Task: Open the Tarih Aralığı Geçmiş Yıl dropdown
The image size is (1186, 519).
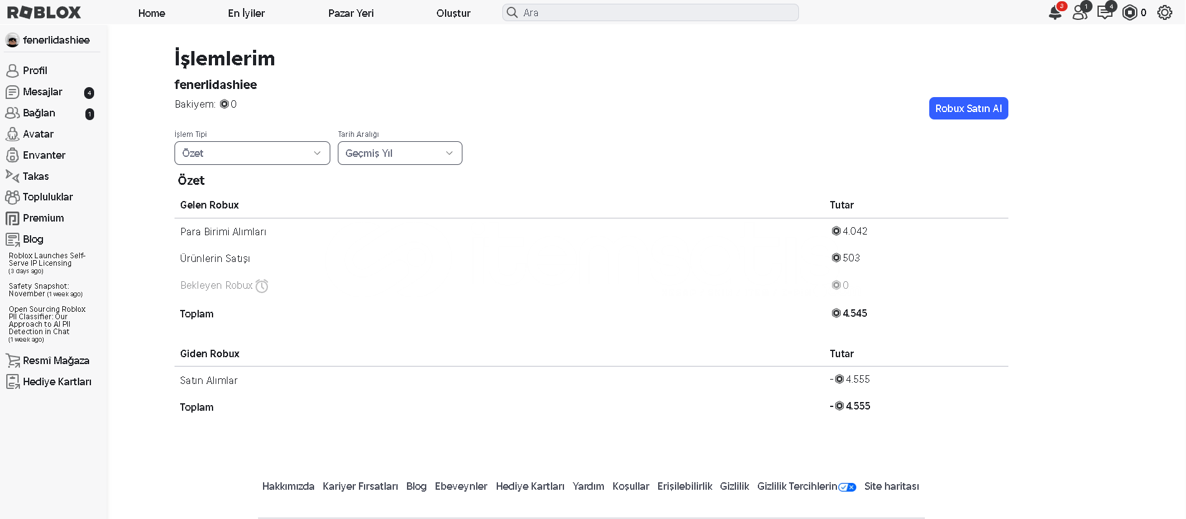Action: click(399, 153)
